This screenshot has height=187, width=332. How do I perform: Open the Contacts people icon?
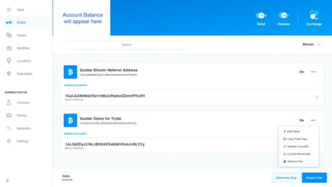(9, 103)
